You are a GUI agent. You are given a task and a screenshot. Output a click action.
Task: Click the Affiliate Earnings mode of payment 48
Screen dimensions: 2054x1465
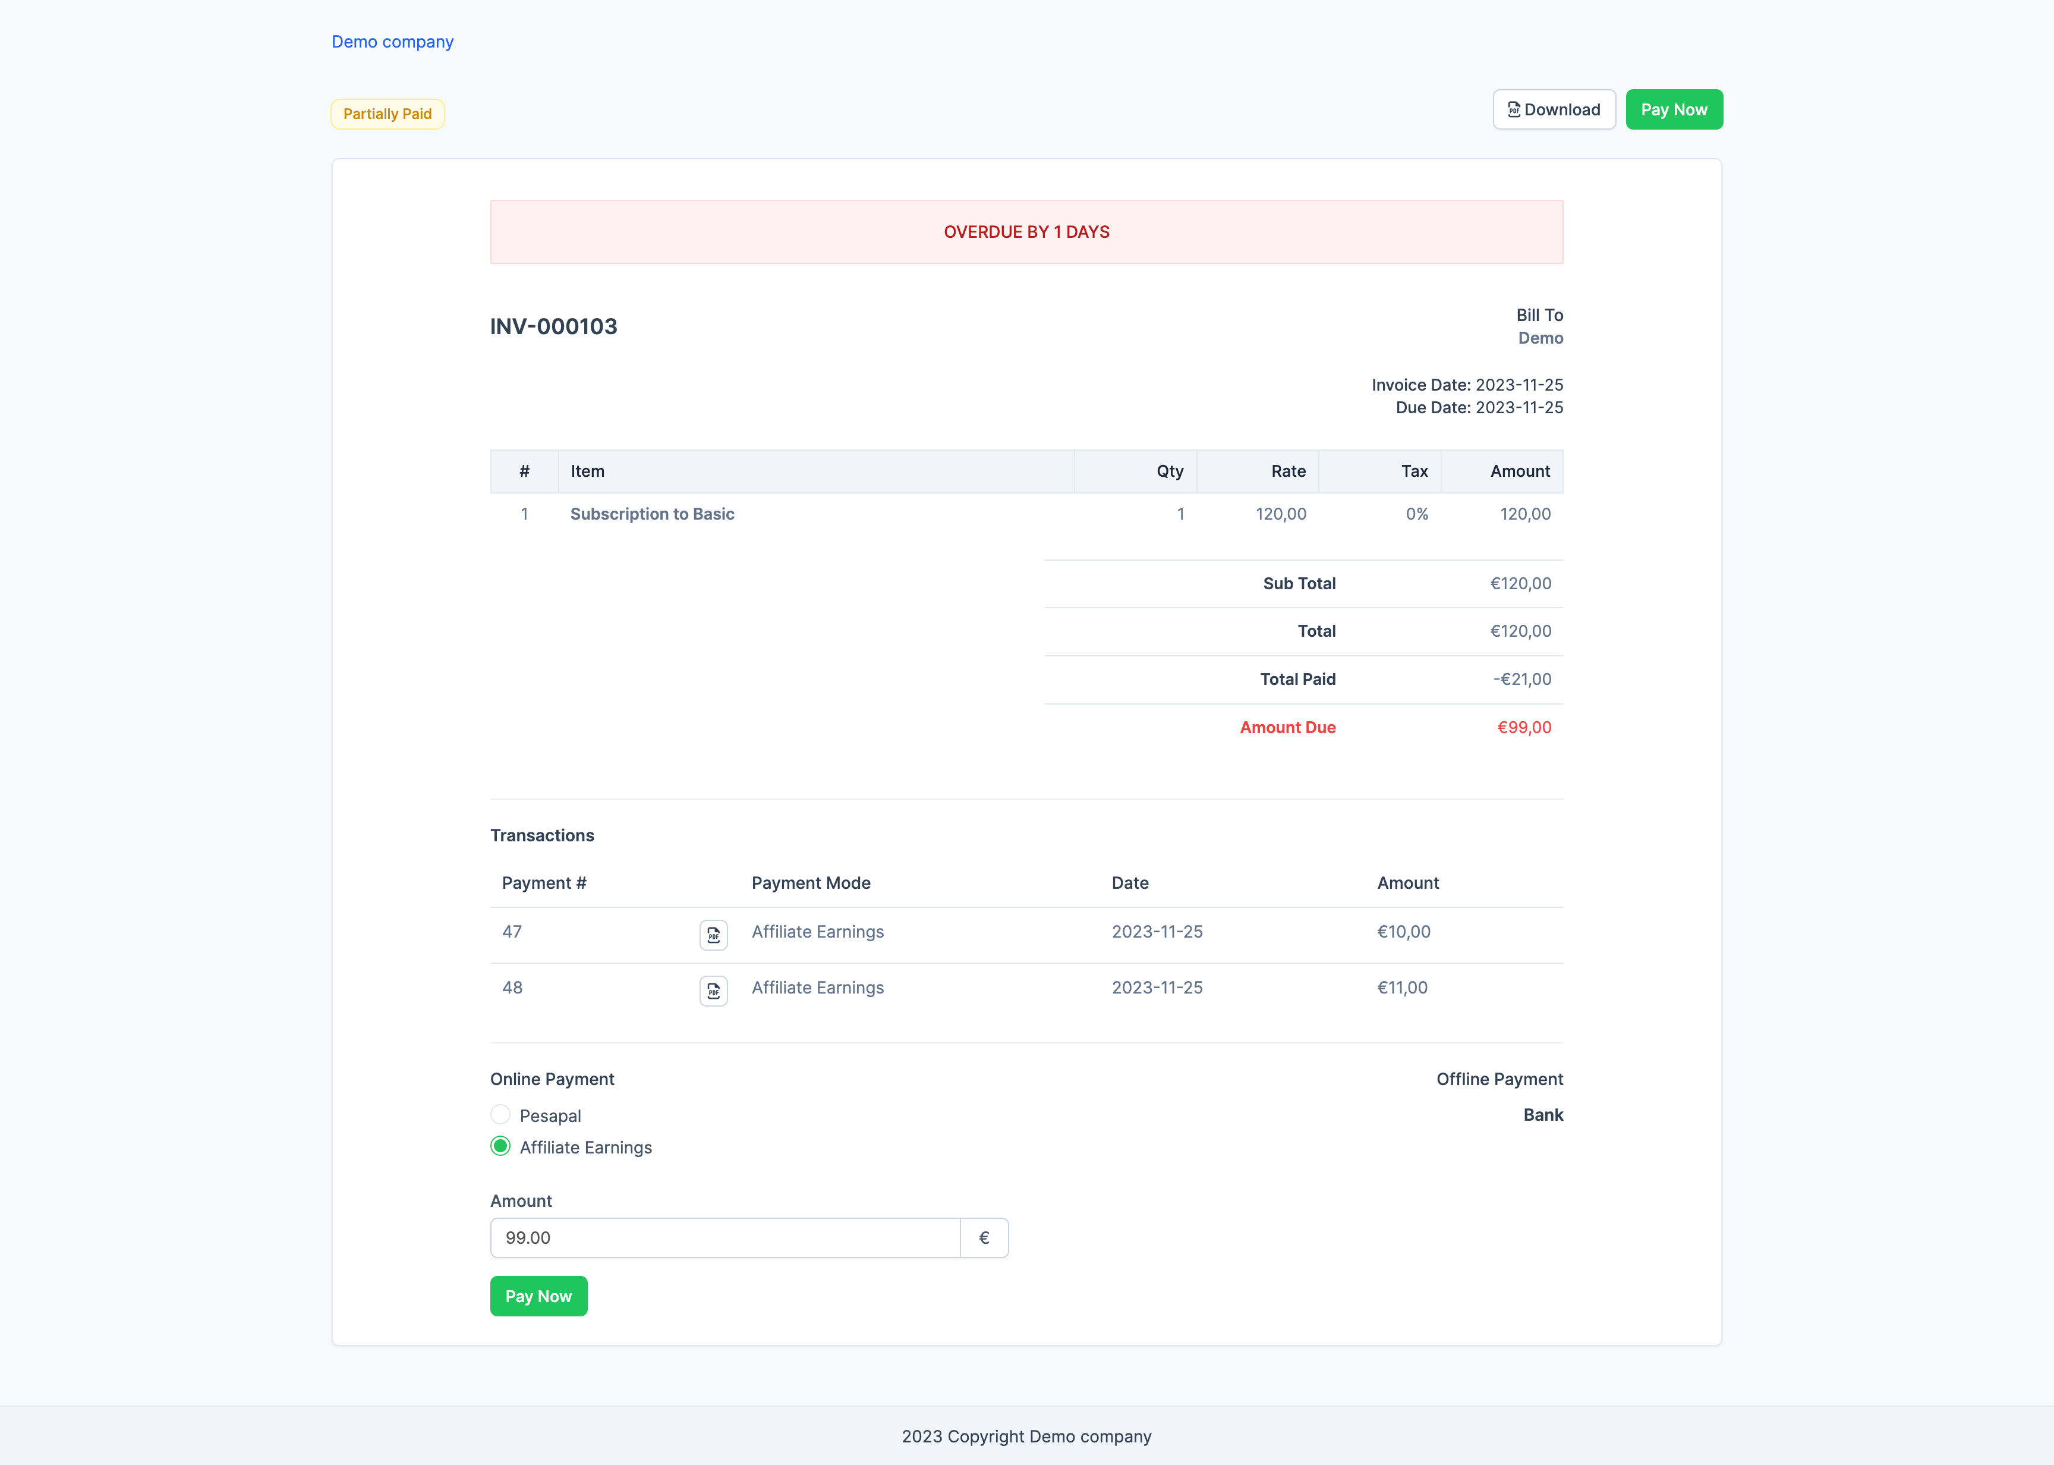point(817,988)
